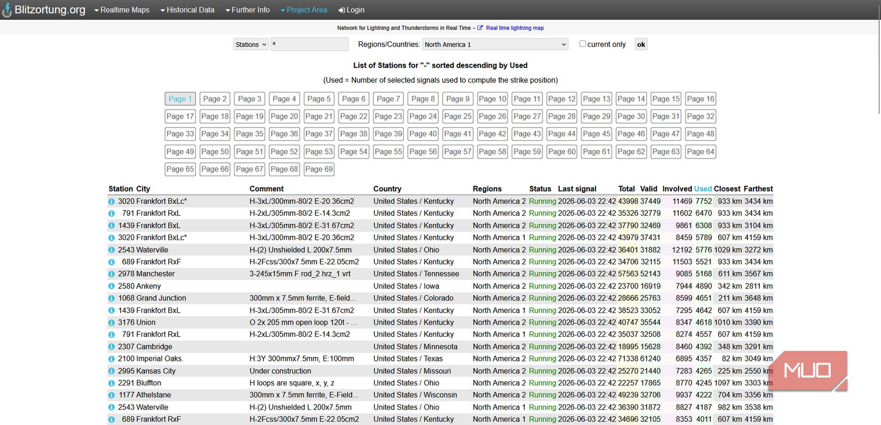Expand the Further Info menu

pyautogui.click(x=248, y=10)
